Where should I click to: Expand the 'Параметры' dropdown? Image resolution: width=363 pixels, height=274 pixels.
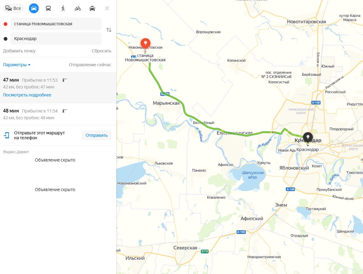pos(17,65)
